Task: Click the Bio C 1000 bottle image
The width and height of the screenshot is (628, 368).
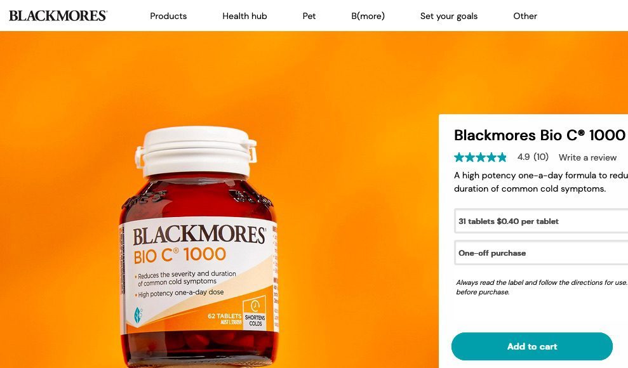Action: [199, 247]
